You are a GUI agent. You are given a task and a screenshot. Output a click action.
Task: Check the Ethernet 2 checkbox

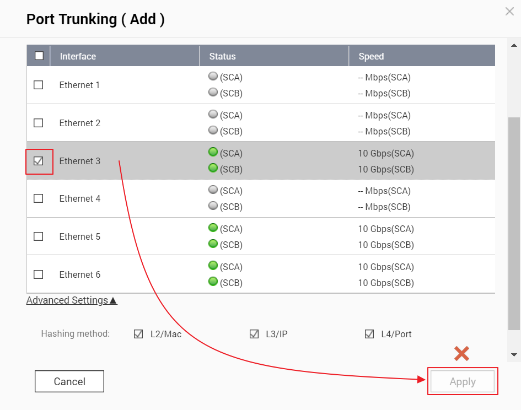pyautogui.click(x=38, y=123)
